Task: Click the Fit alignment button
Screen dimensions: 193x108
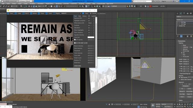Action: [x=182, y=89]
